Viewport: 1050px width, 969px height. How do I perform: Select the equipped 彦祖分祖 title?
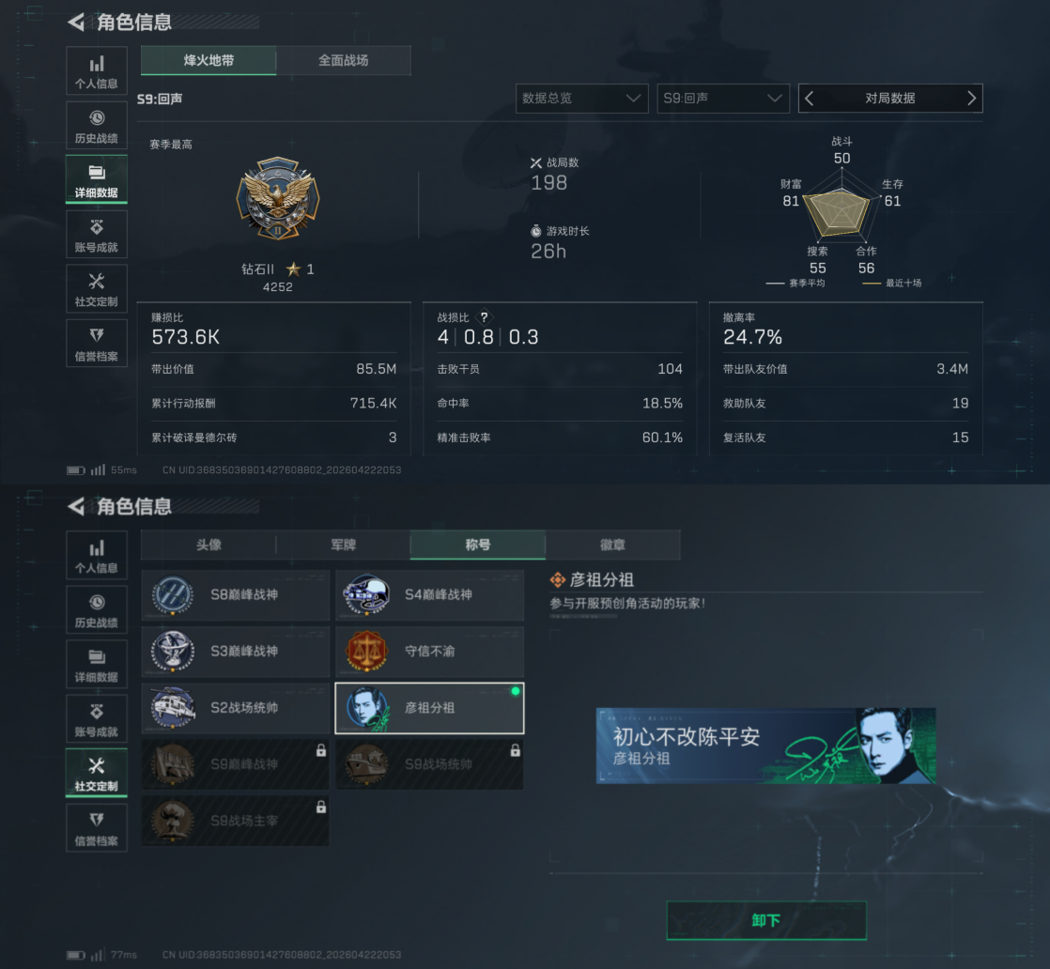429,708
